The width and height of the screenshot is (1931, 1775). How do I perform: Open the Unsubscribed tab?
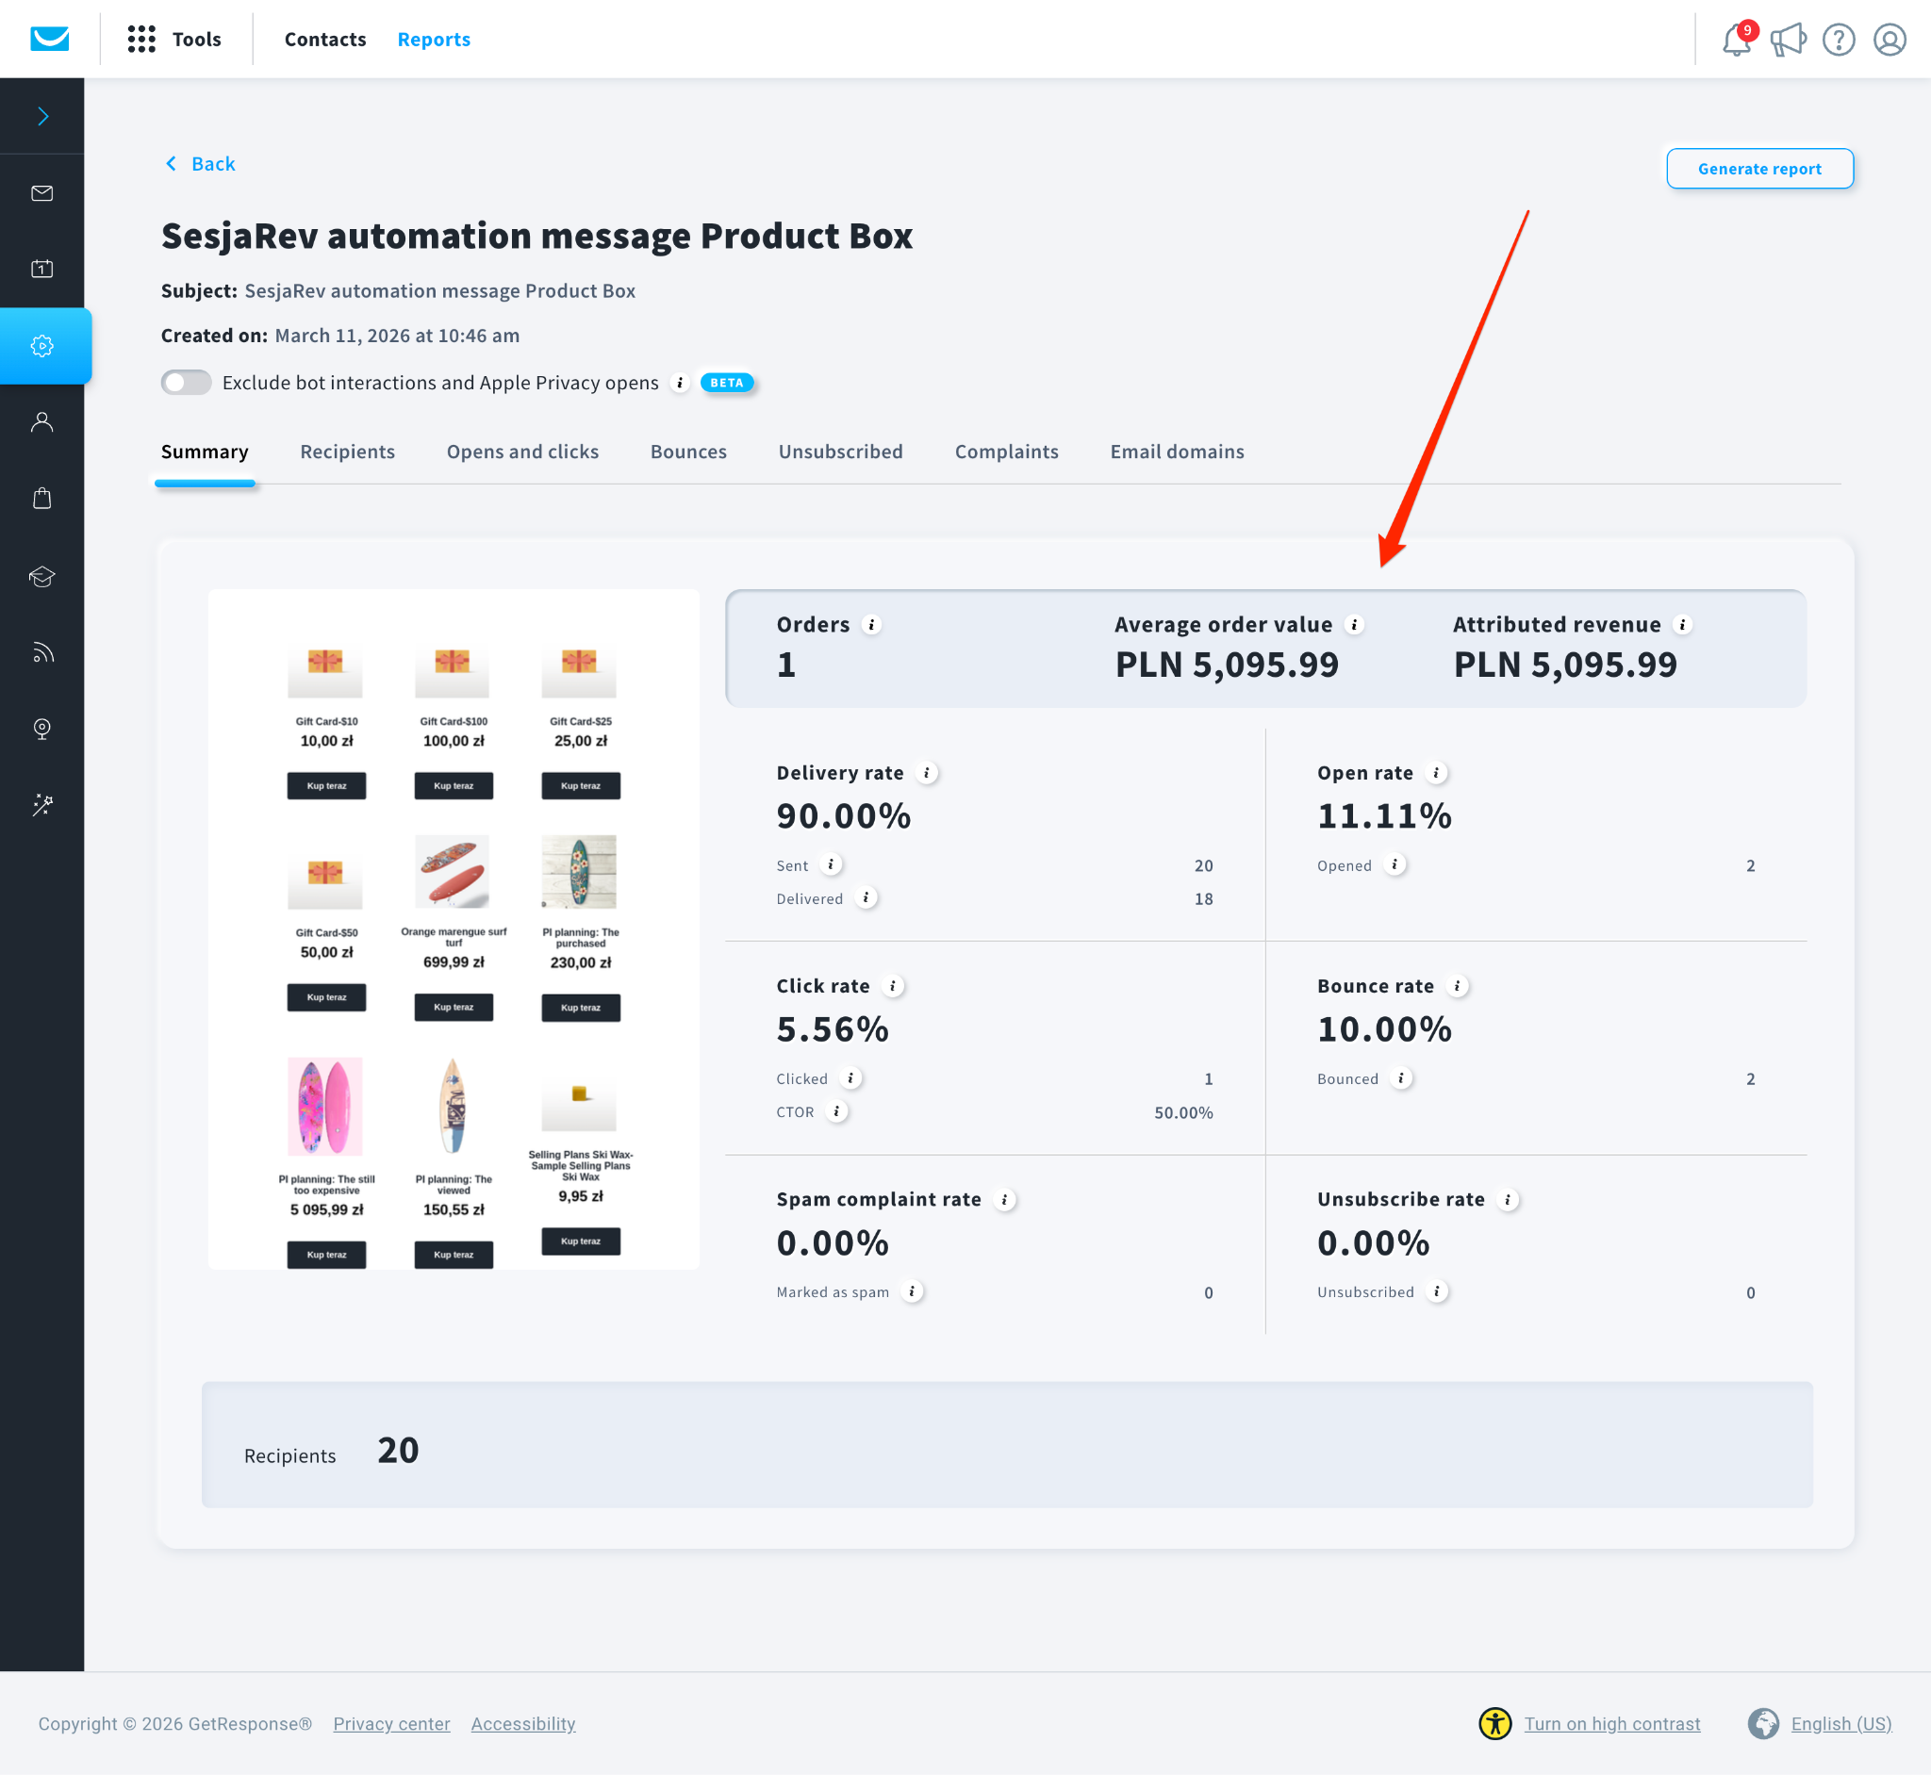(841, 452)
